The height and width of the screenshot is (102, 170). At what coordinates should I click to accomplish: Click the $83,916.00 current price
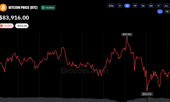[14, 18]
